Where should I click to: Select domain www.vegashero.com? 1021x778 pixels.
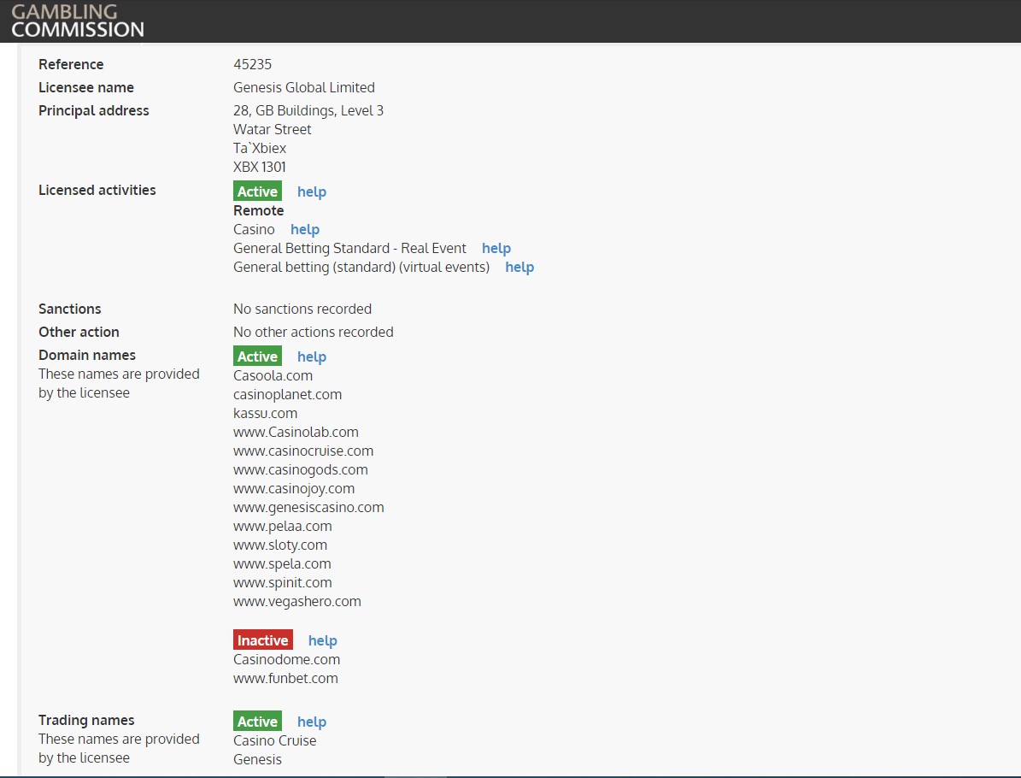tap(297, 602)
